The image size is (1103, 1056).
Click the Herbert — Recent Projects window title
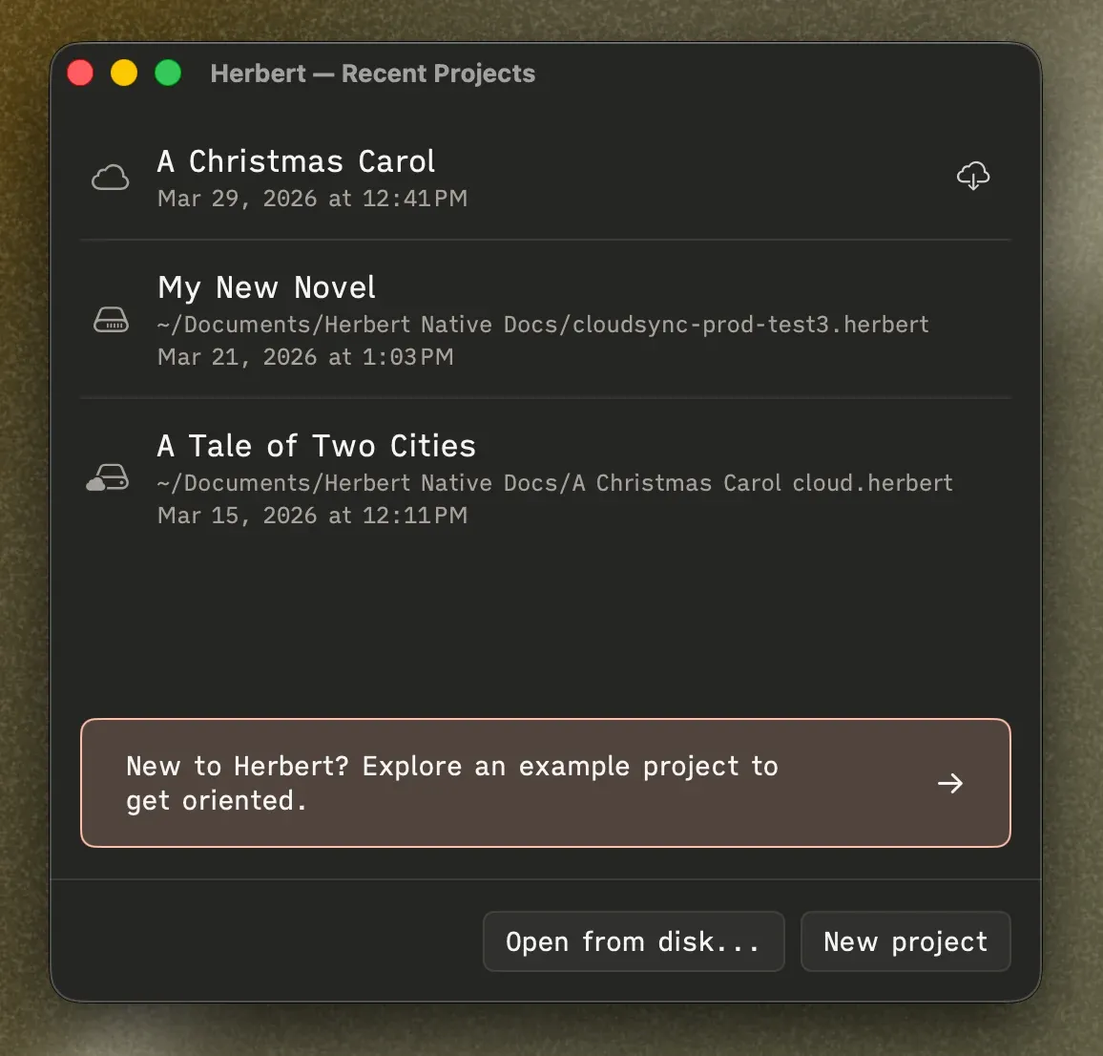373,74
